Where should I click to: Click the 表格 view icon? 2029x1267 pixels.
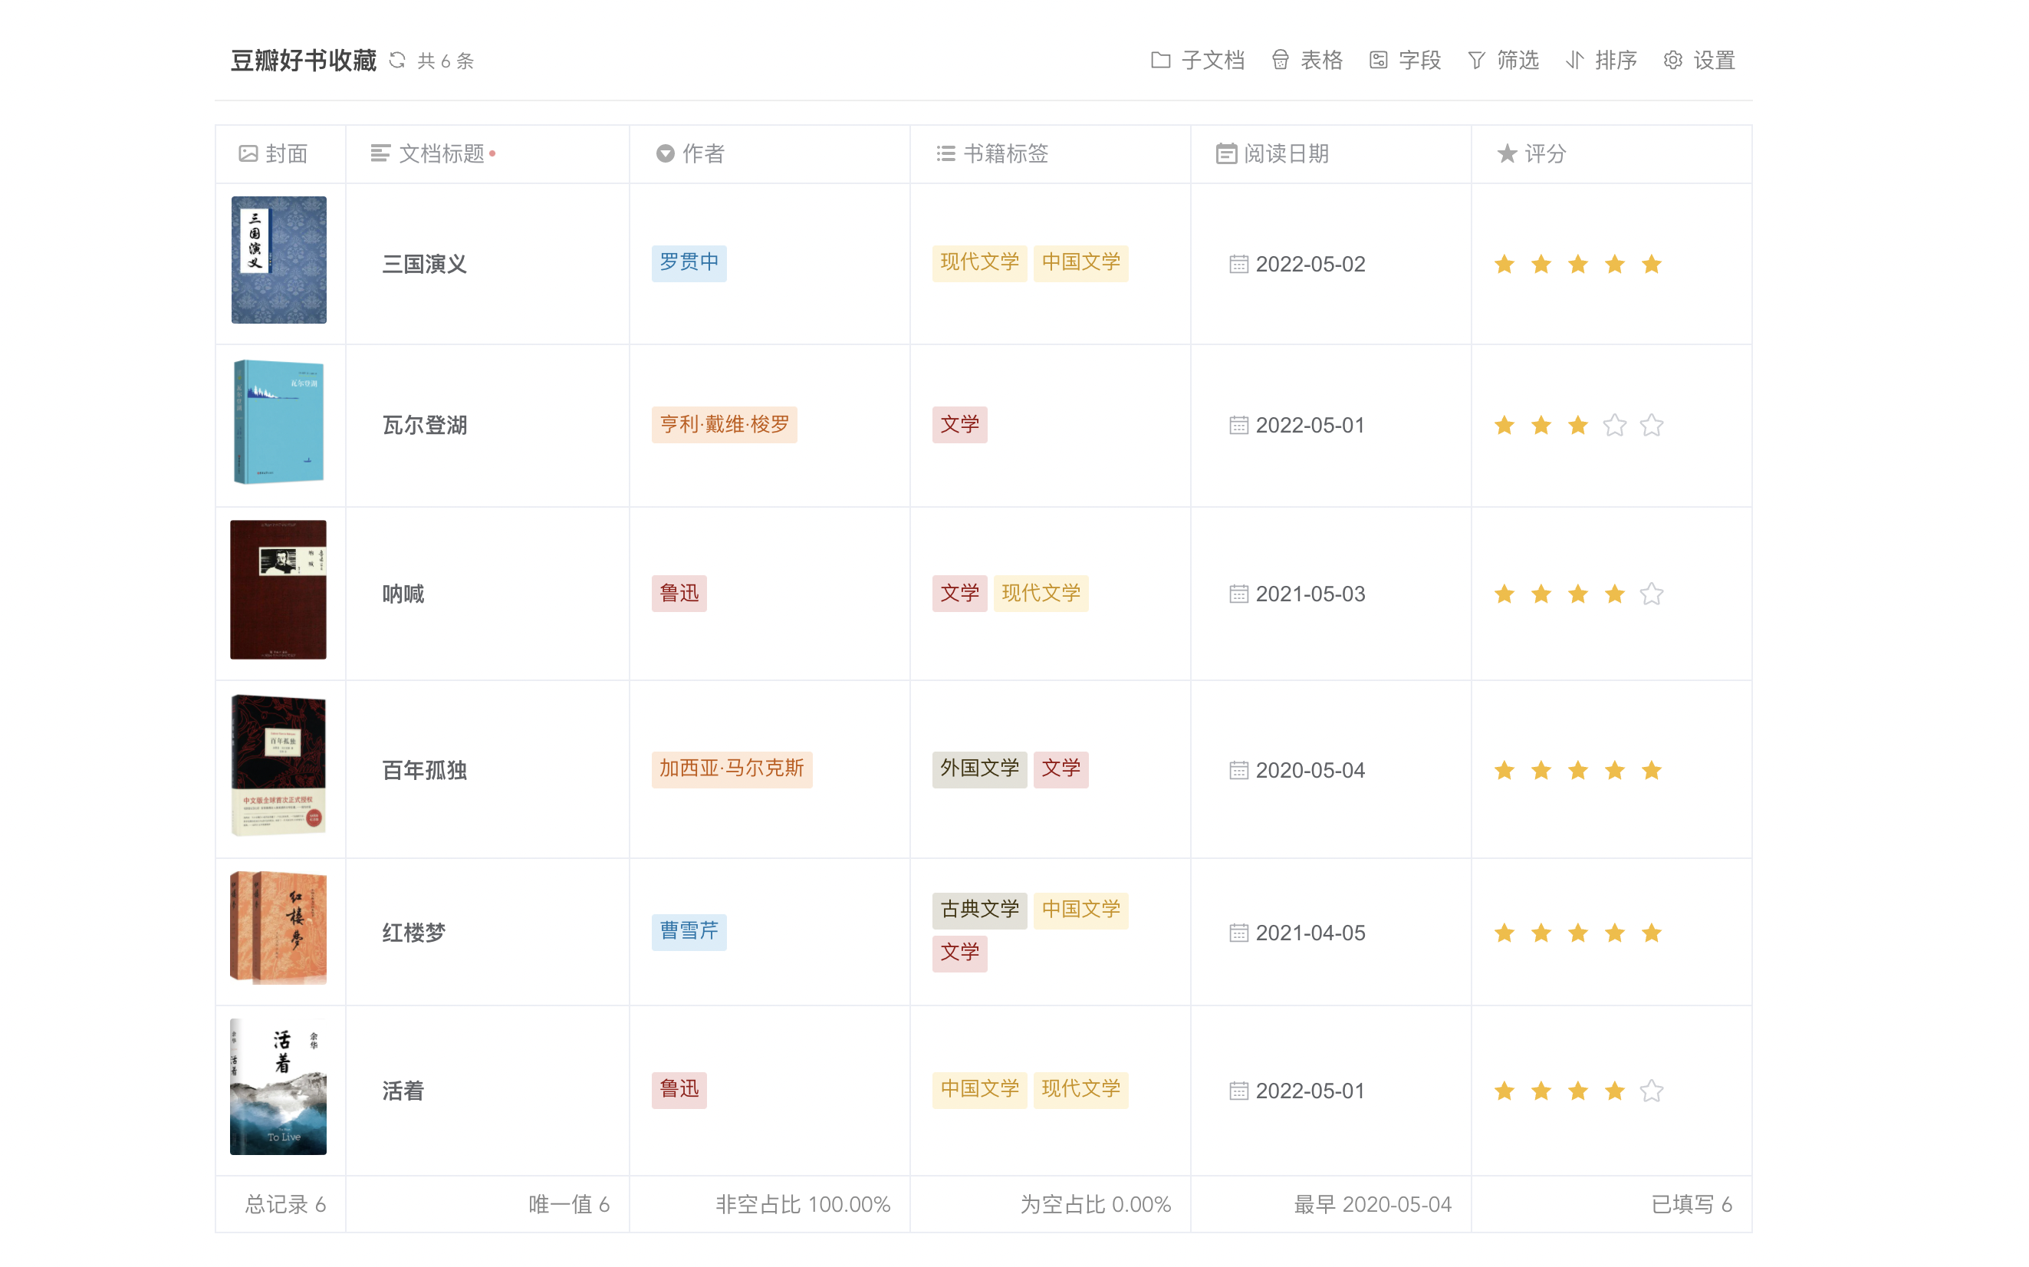coord(1280,61)
